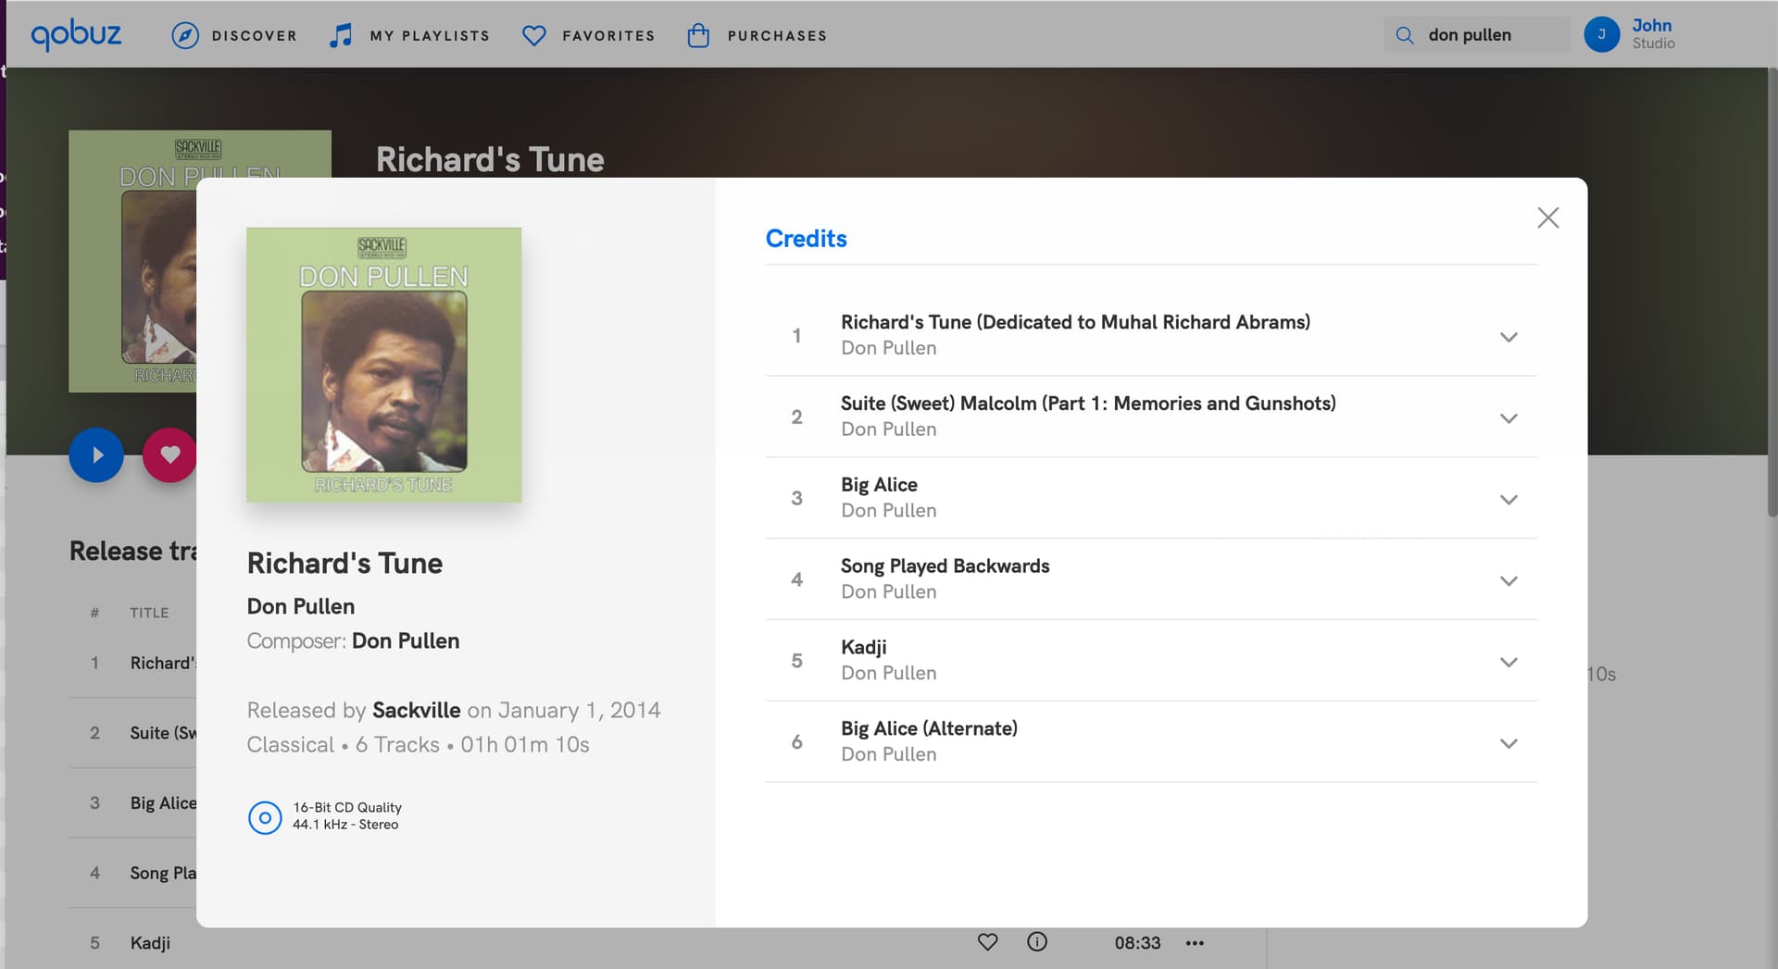Favorite the Kadji track heart icon
Viewport: 1778px width, 969px height.
click(x=987, y=942)
